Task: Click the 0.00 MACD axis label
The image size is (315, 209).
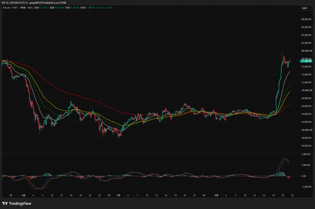Action: 304,176
